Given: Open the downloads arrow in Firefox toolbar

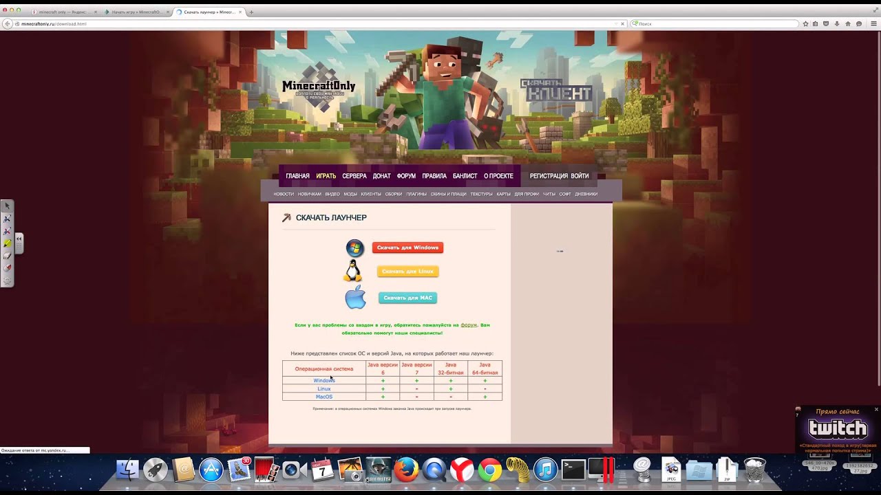Looking at the screenshot, I should [837, 23].
